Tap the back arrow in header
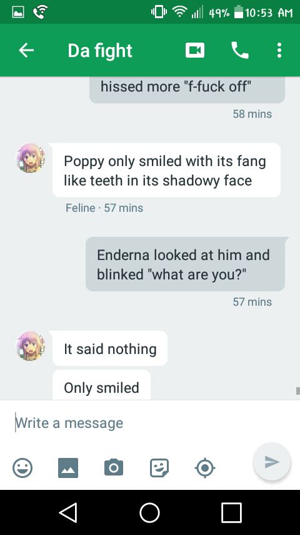 tap(26, 51)
